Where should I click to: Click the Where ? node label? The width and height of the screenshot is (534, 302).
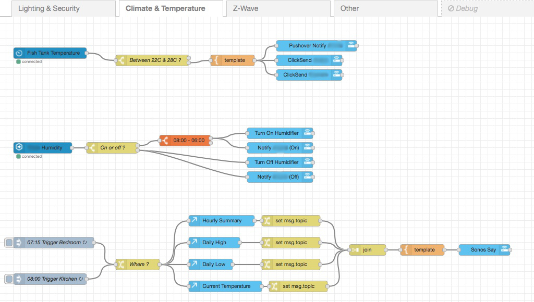click(139, 265)
